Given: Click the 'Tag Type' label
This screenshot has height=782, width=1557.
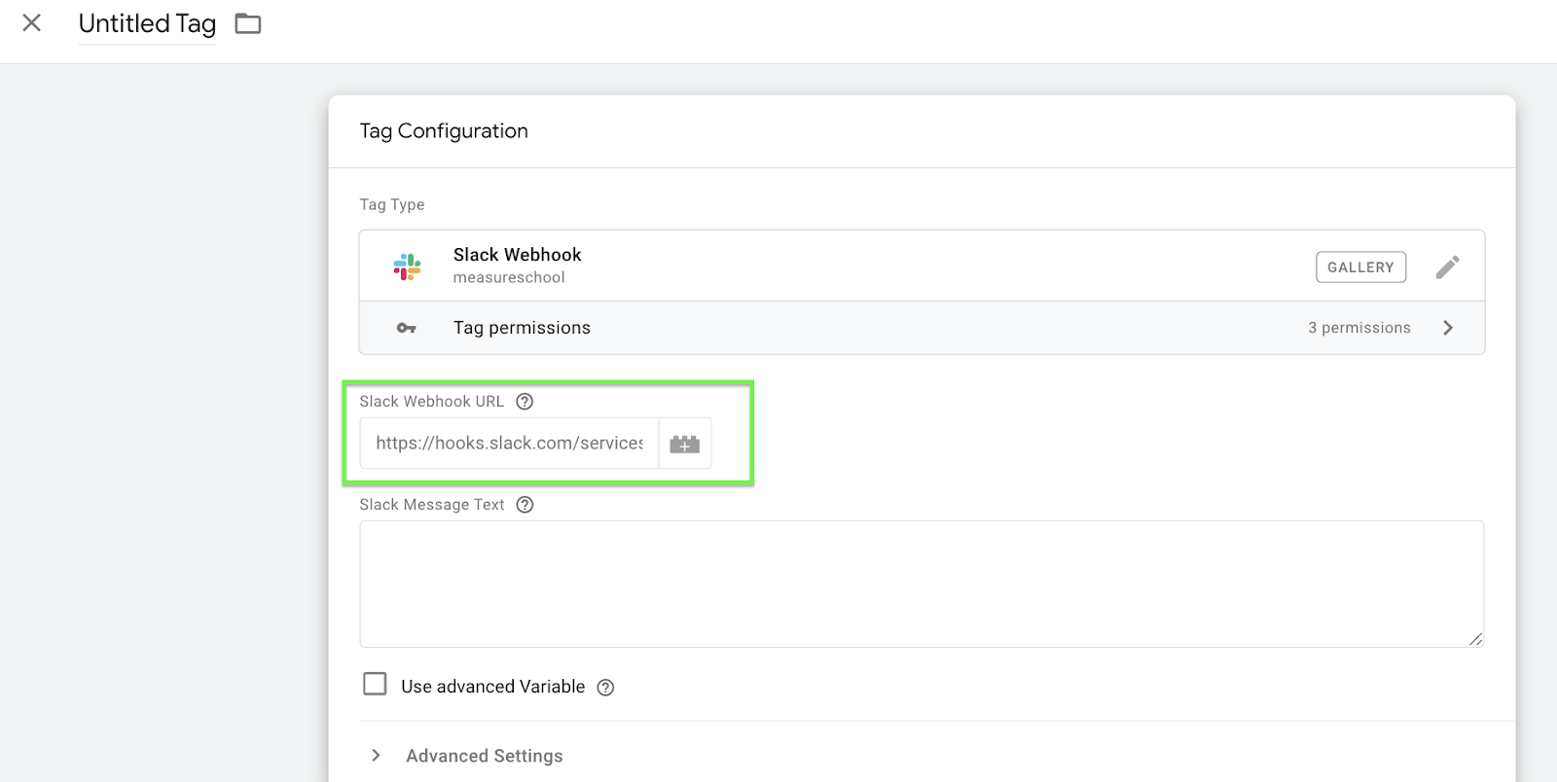Looking at the screenshot, I should (392, 204).
